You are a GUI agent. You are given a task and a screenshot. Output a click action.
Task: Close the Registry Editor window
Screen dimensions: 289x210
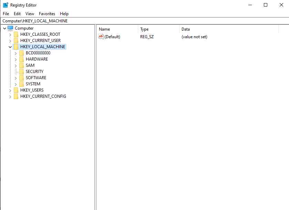click(281, 5)
